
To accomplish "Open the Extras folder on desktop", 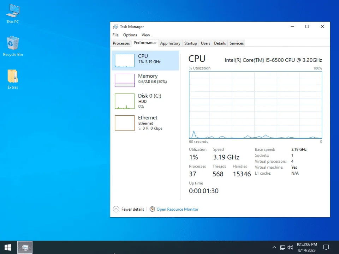I will tap(13, 79).
